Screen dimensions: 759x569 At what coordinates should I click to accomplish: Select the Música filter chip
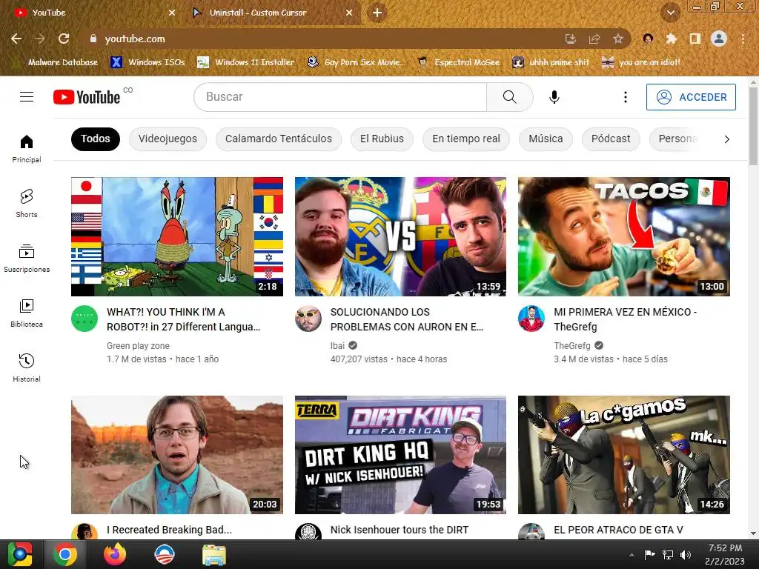point(546,139)
